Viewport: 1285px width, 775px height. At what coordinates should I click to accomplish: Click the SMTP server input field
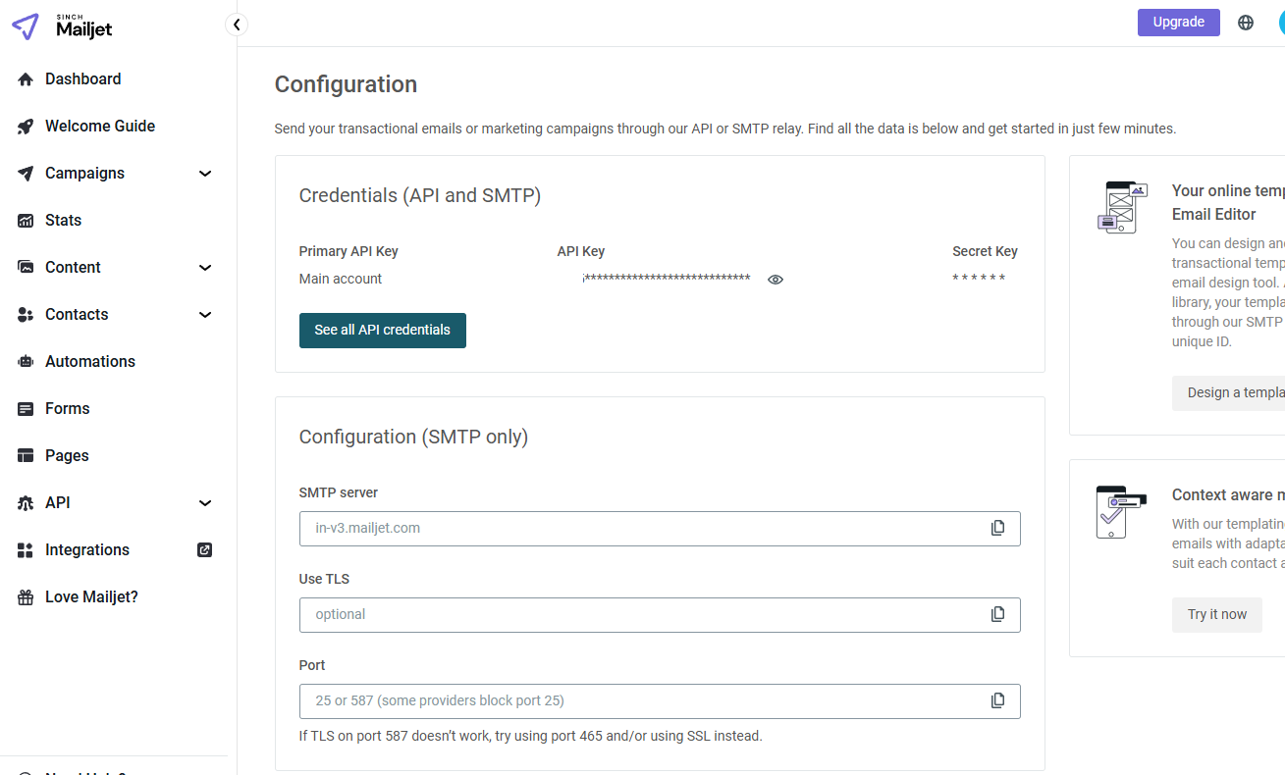click(638, 528)
